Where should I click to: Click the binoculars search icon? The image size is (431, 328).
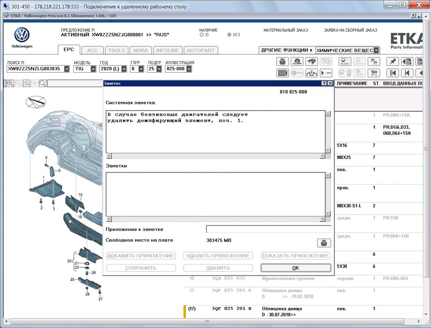[311, 62]
